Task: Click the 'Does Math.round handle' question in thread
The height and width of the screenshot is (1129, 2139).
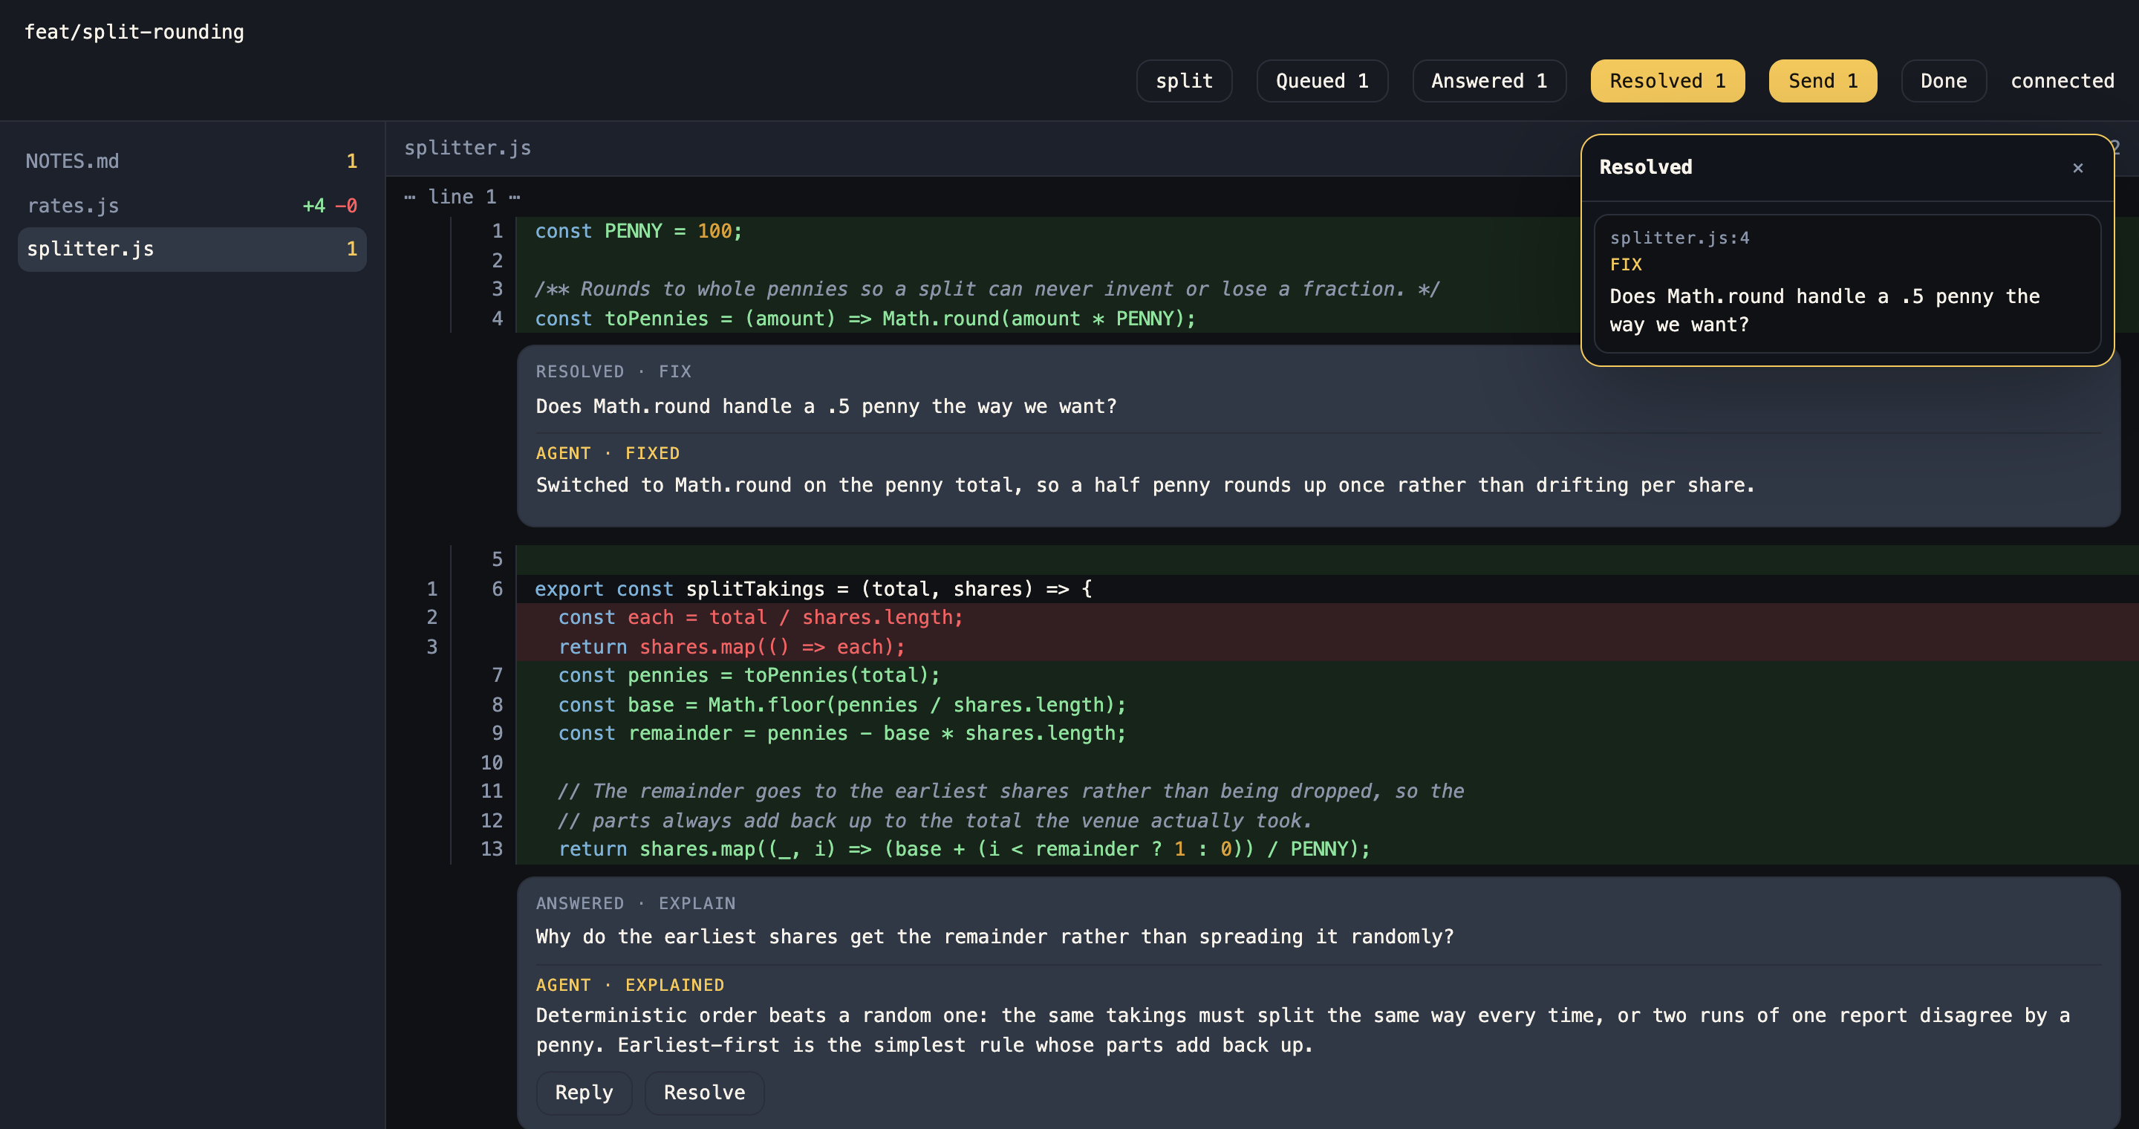Action: (826, 406)
